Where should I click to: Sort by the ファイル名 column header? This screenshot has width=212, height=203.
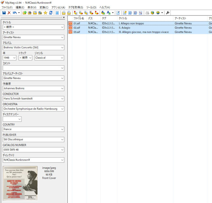point(79,18)
